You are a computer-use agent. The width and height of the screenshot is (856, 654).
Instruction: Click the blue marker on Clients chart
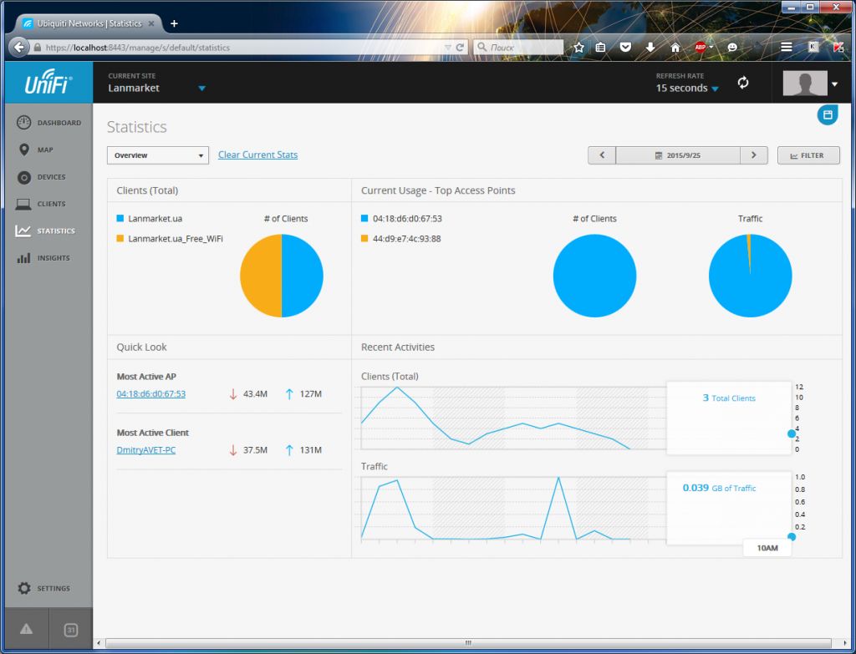coord(792,433)
